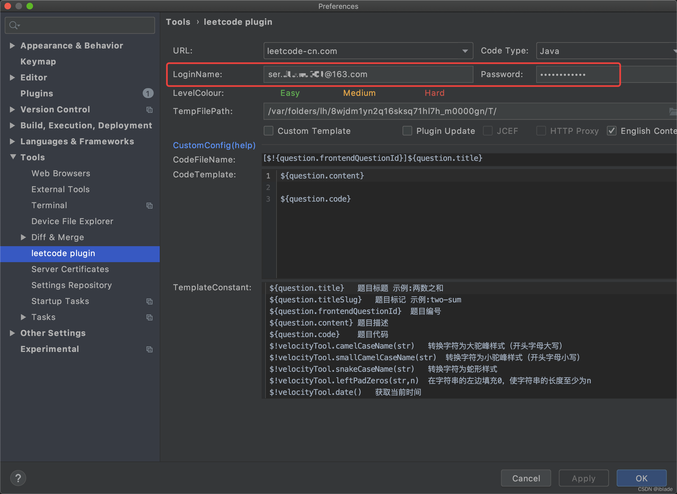Image resolution: width=677 pixels, height=494 pixels.
Task: Click the Medium level colour label
Action: tap(359, 93)
